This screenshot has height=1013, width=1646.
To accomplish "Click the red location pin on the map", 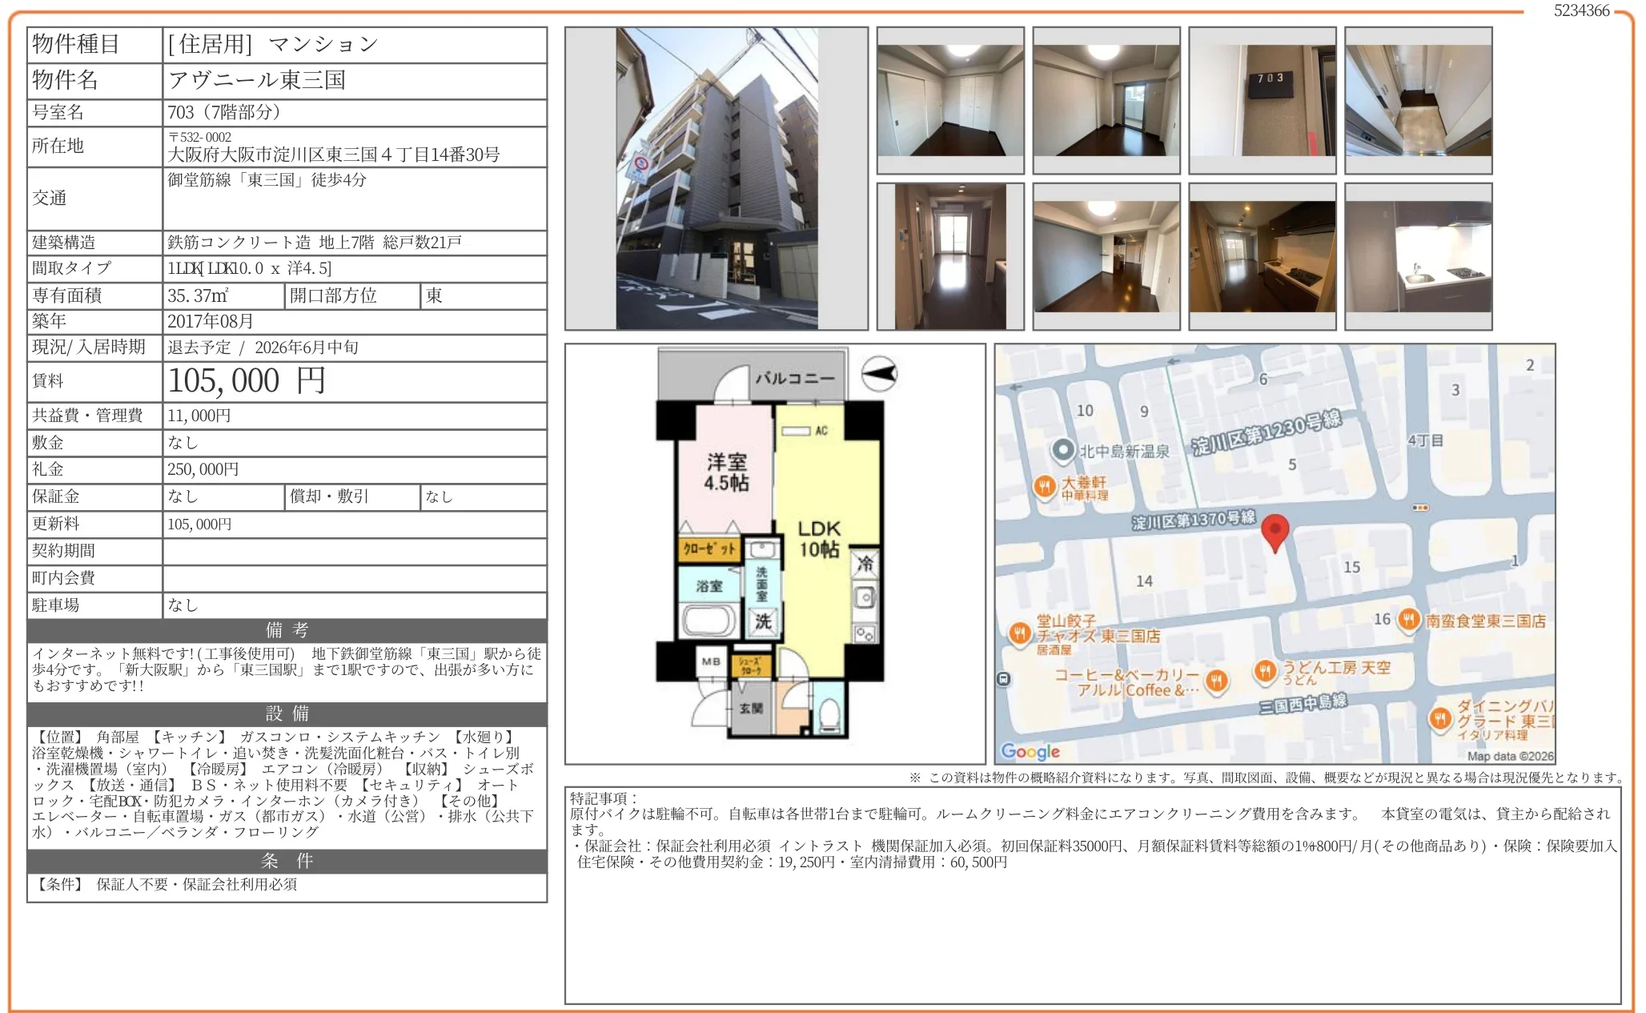I will click(1275, 531).
